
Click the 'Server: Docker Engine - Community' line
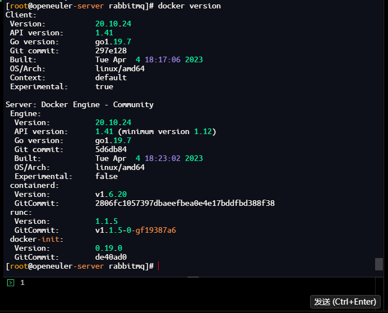click(x=80, y=105)
